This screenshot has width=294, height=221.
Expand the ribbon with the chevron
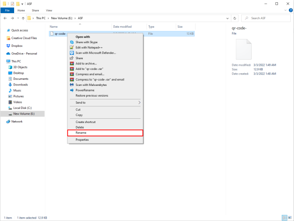point(286,10)
